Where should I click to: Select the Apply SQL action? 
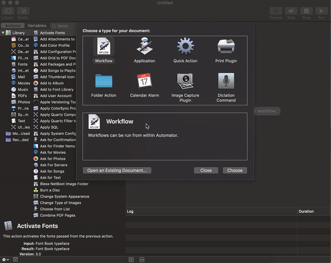pos(49,127)
